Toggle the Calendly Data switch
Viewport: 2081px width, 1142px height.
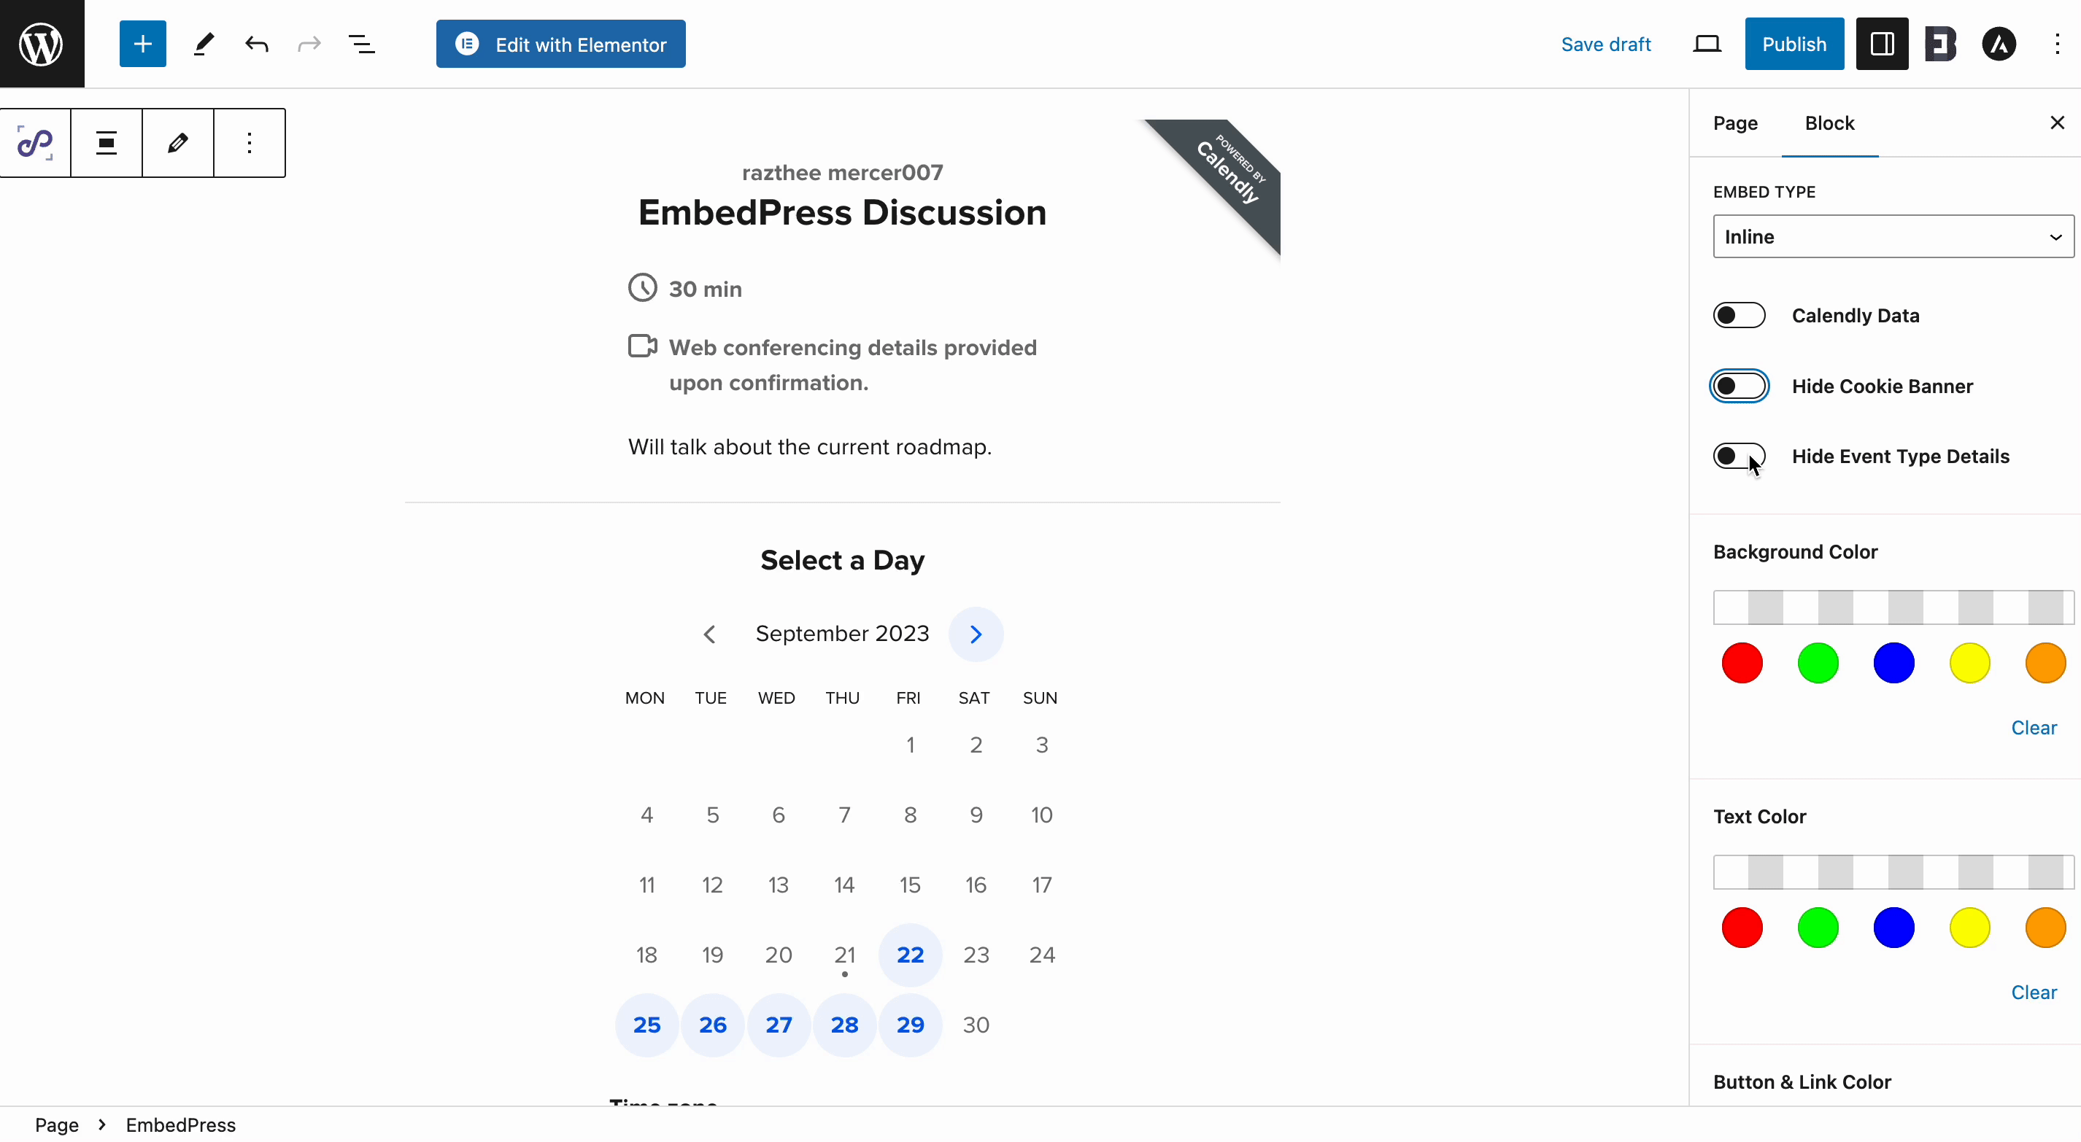[1739, 314]
